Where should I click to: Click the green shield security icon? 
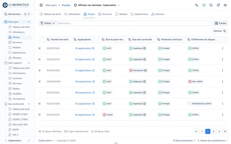click(x=204, y=5)
